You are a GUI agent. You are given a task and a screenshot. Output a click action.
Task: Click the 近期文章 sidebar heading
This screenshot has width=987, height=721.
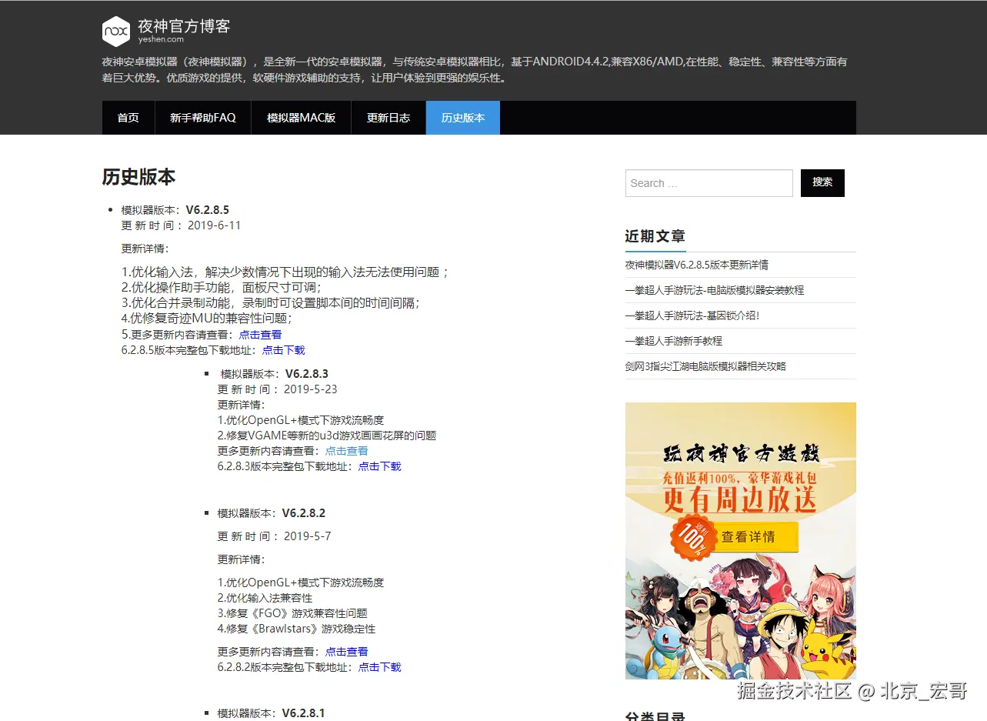point(655,236)
